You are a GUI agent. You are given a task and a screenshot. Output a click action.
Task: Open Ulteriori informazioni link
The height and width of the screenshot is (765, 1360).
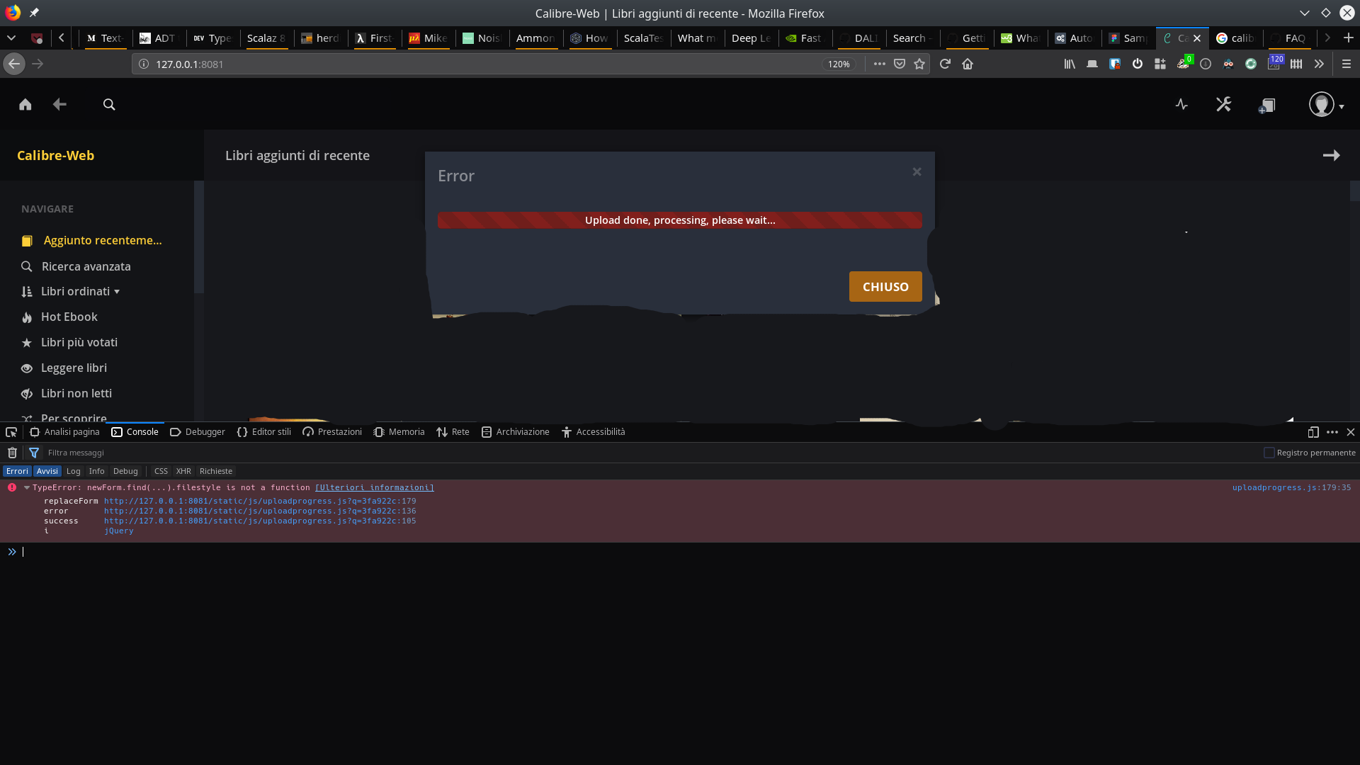(x=375, y=487)
